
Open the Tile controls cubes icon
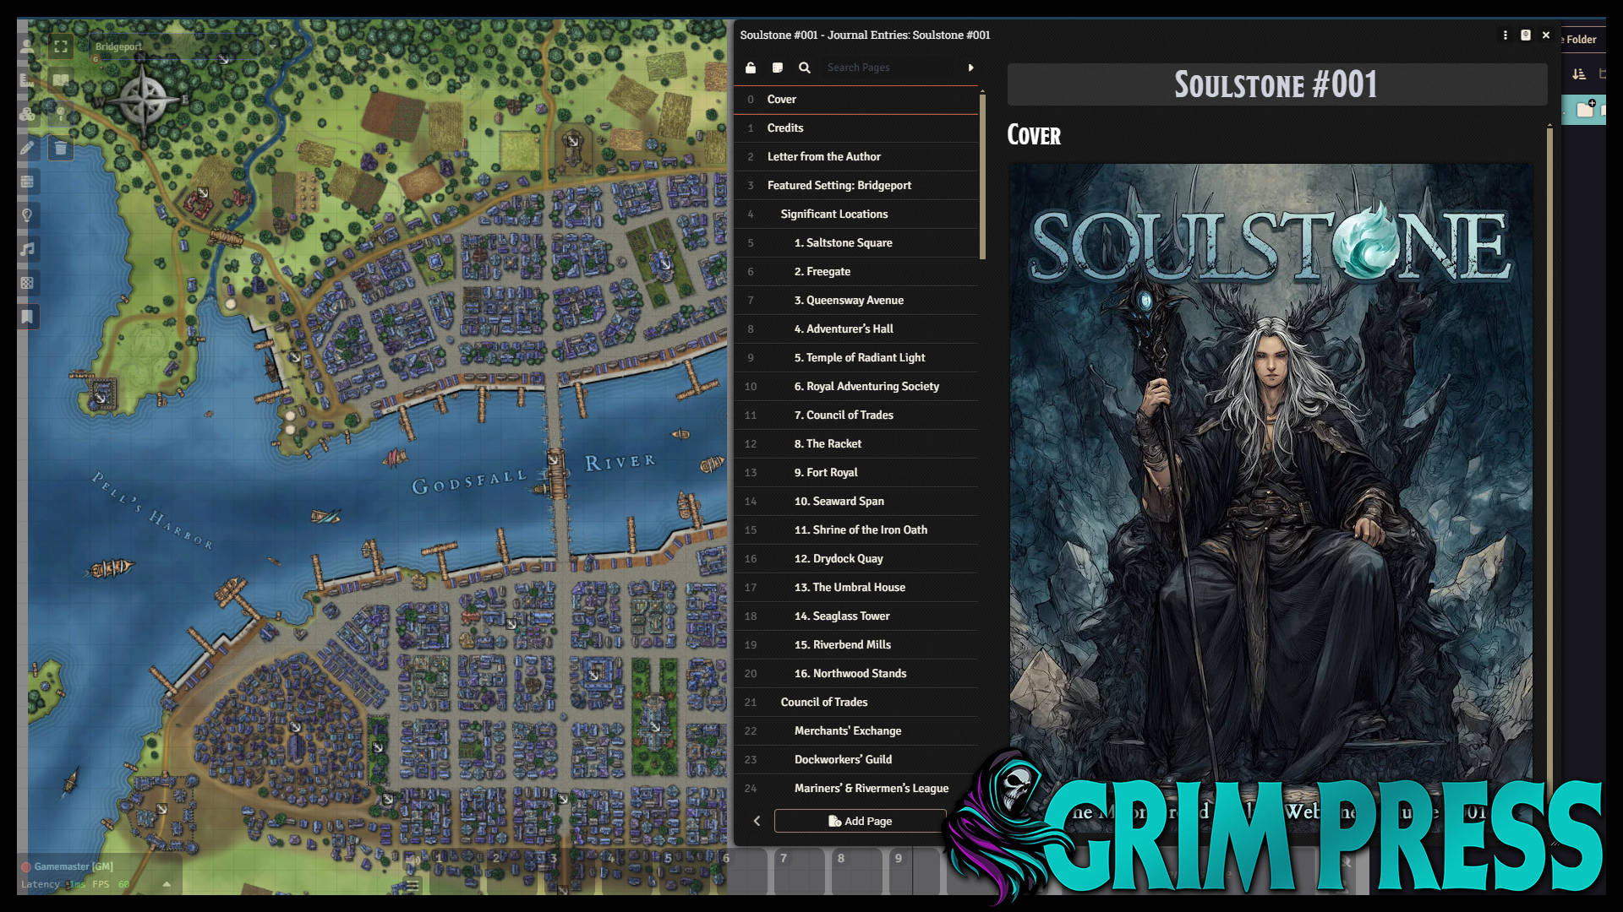click(x=27, y=114)
